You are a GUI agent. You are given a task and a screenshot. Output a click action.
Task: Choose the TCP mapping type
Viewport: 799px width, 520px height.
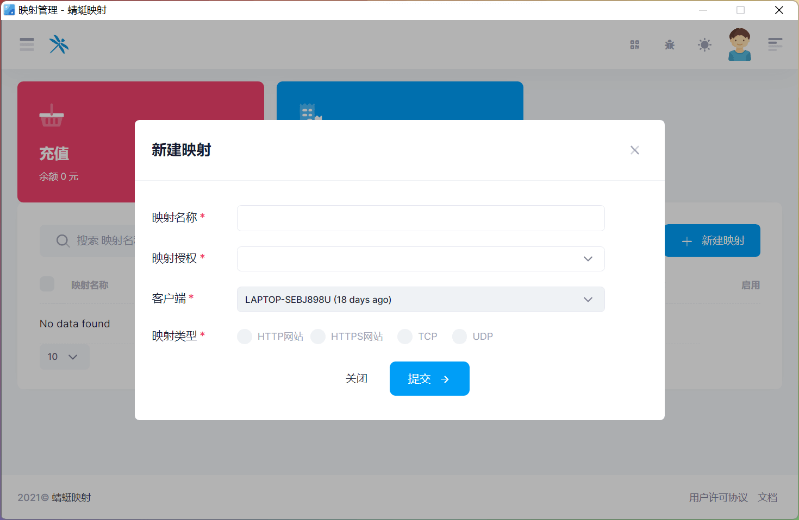coord(405,337)
